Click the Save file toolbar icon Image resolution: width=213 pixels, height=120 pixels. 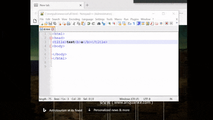50,24
